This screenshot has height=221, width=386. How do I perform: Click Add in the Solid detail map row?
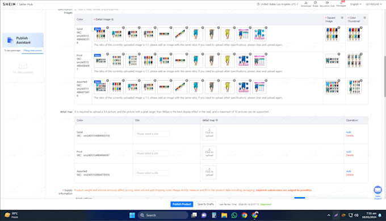tap(349, 132)
